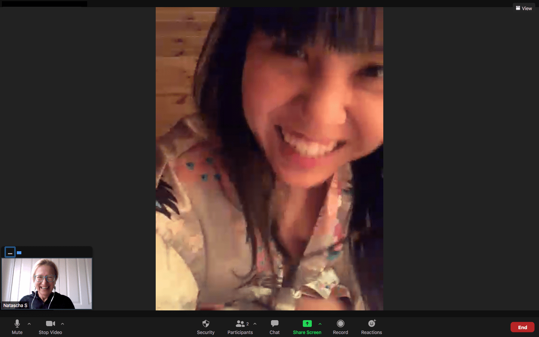Click the Natascha S name label

[x=15, y=306]
